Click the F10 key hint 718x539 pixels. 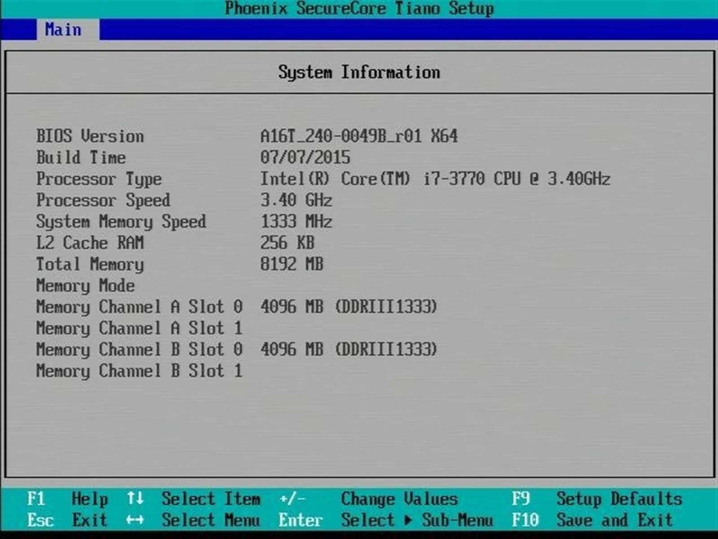click(x=525, y=521)
